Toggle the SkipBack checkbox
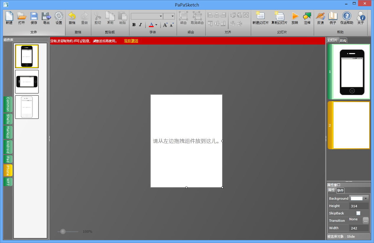Screen dimensions: 374x243 (358, 213)
